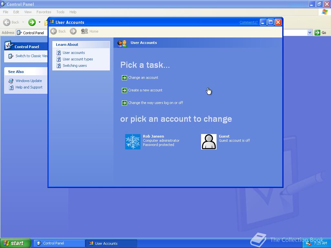This screenshot has width=331, height=248.
Task: Click the User Accounts title bar icon
Action: pos(52,22)
